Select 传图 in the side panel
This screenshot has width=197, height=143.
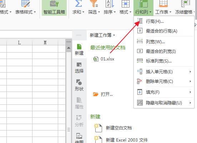click(x=79, y=138)
